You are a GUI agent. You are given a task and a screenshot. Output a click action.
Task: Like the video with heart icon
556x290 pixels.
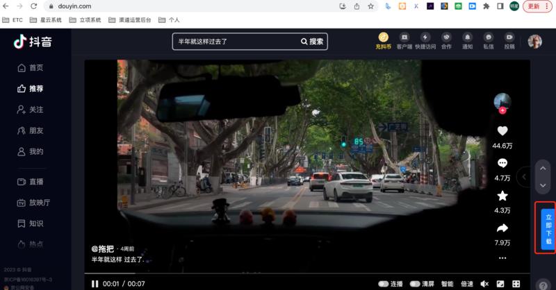[502, 131]
